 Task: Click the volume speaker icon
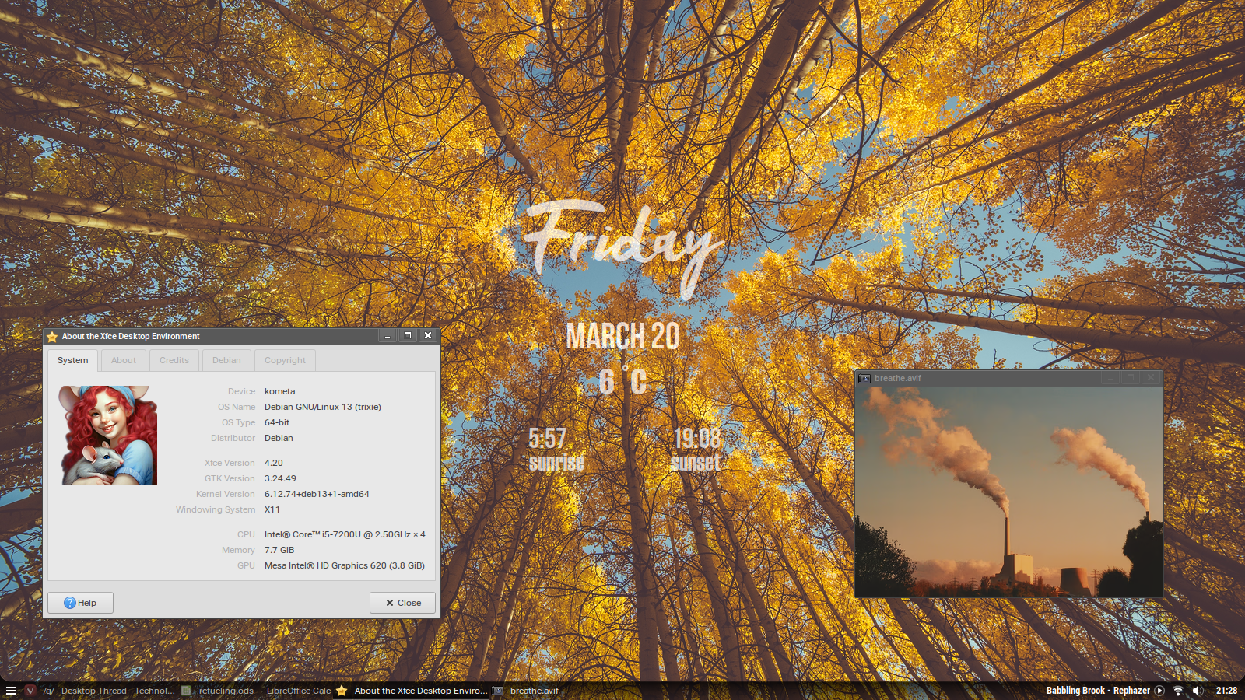point(1198,691)
